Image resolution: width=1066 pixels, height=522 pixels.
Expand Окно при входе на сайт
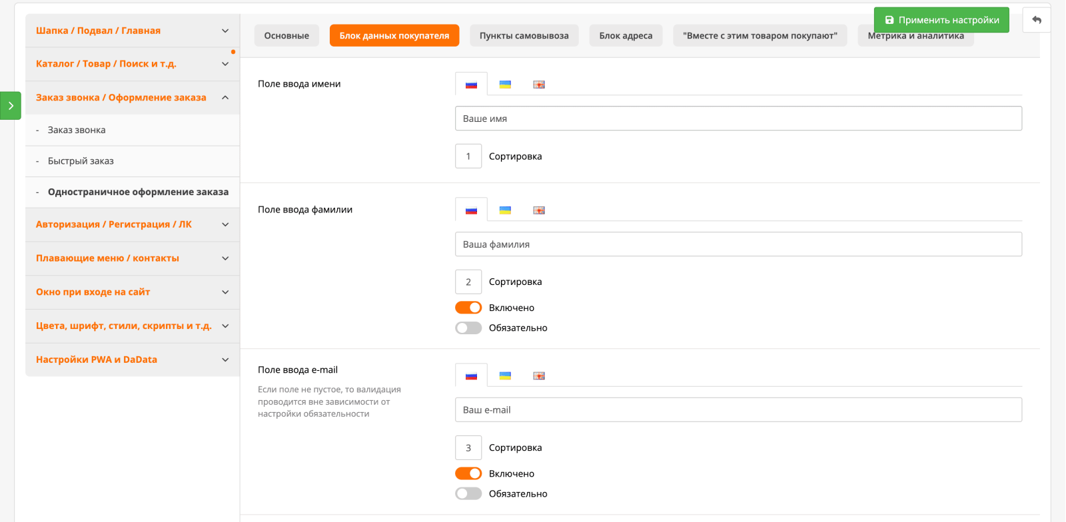tap(133, 292)
